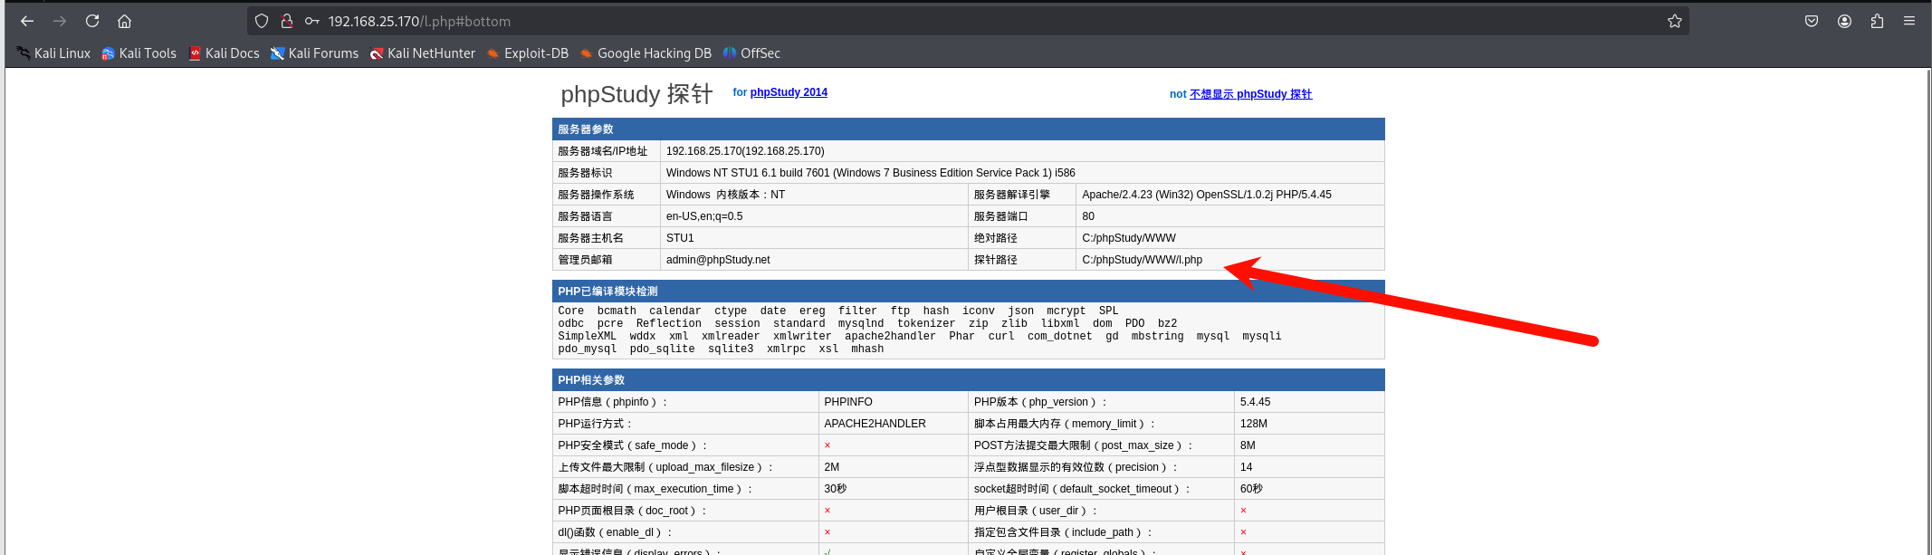The image size is (1932, 555).
Task: Open Exploit-DB bookmark
Action: pyautogui.click(x=528, y=53)
